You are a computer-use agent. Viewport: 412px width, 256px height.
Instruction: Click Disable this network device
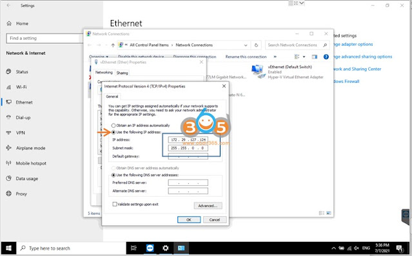(141, 57)
